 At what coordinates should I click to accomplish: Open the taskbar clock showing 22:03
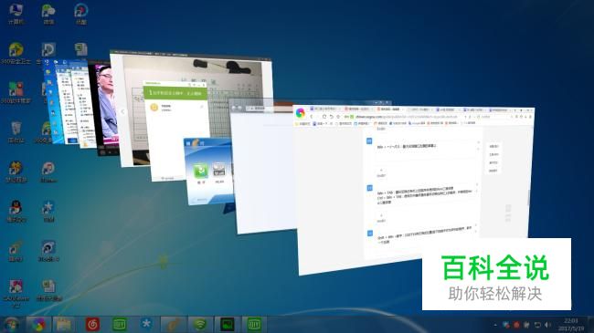click(570, 325)
